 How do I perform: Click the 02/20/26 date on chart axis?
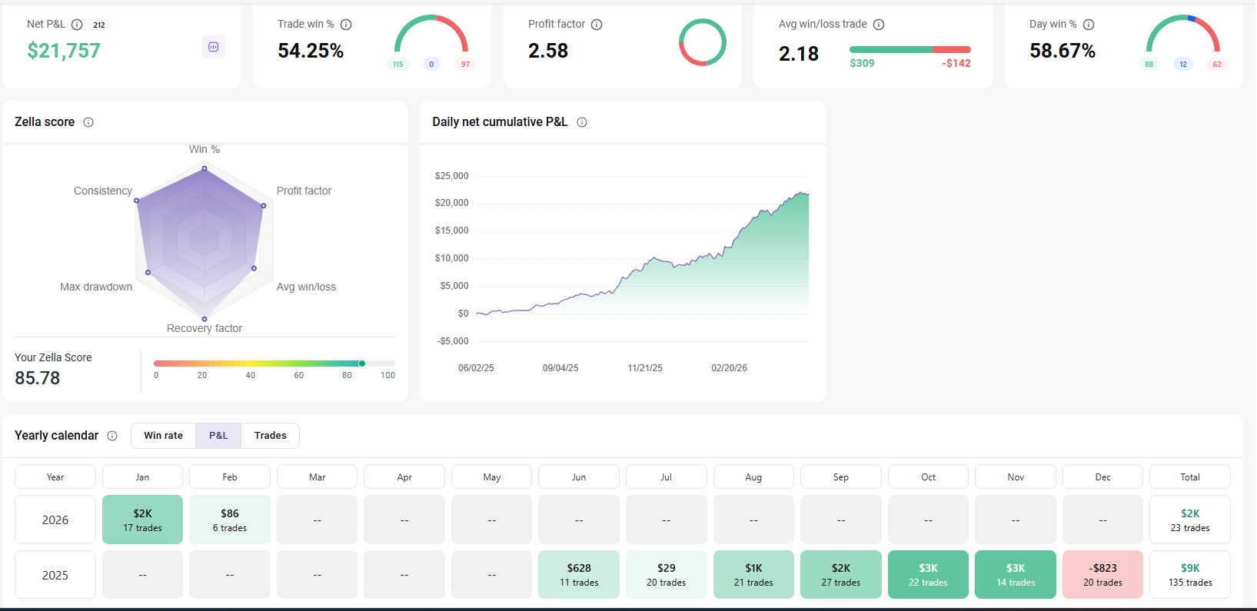[x=729, y=368]
